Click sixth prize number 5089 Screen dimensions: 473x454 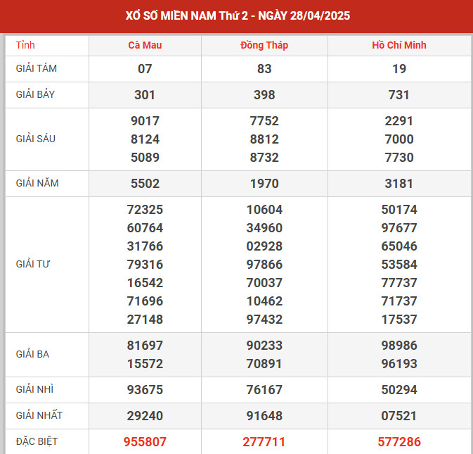[145, 158]
